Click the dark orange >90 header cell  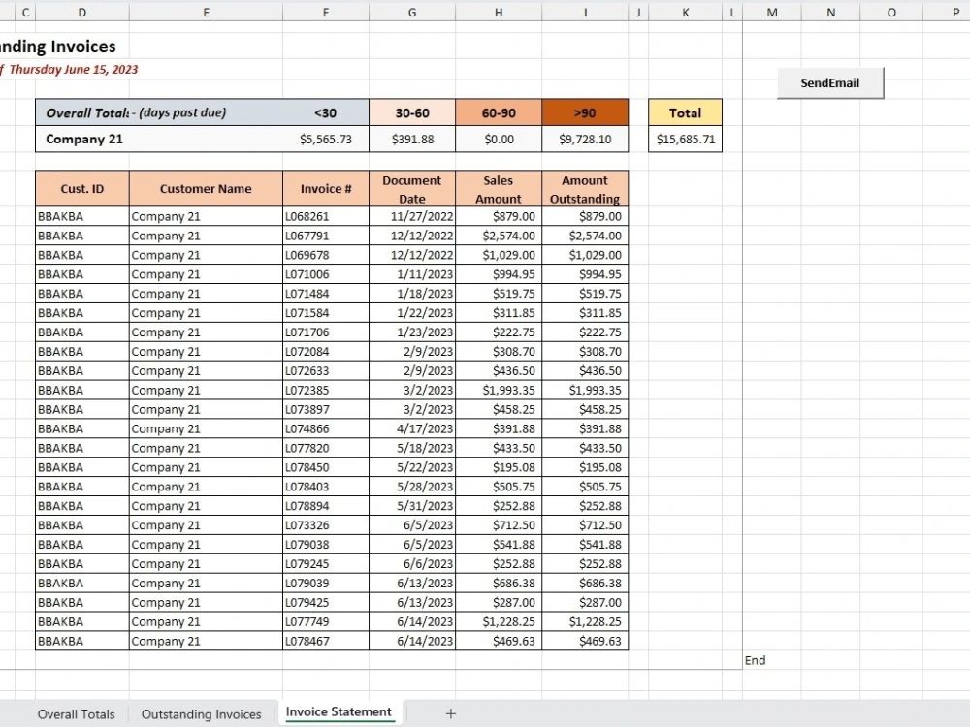point(585,112)
